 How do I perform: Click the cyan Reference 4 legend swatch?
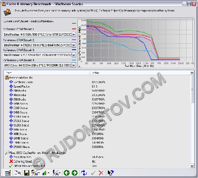pyautogui.click(x=74, y=60)
